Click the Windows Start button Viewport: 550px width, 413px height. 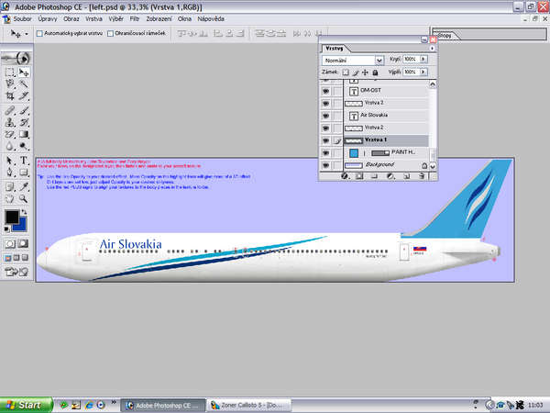pyautogui.click(x=27, y=405)
